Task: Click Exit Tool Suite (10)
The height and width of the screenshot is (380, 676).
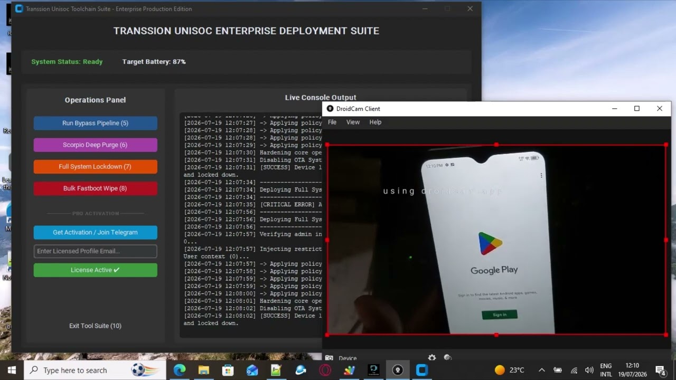Action: (x=95, y=326)
